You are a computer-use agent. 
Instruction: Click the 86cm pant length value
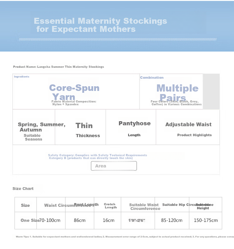tap(80, 220)
